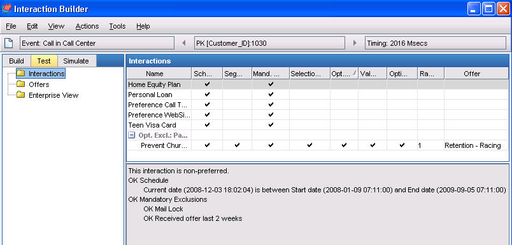Click the Timing 2016 Msecs field
Image resolution: width=512 pixels, height=245 pixels.
(436, 43)
